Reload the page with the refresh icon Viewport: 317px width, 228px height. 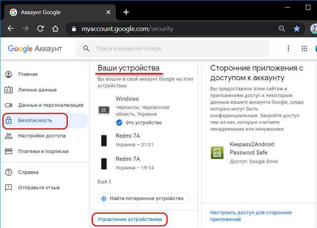pos(40,28)
